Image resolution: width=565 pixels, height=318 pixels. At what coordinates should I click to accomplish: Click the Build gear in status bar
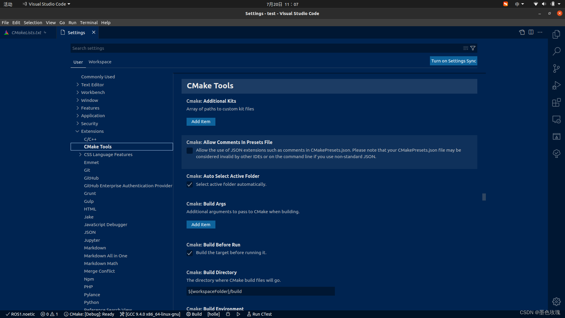point(194,314)
